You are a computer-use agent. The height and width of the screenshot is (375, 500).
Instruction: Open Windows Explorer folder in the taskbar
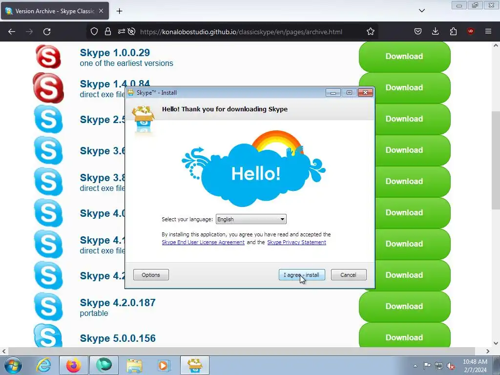click(134, 365)
